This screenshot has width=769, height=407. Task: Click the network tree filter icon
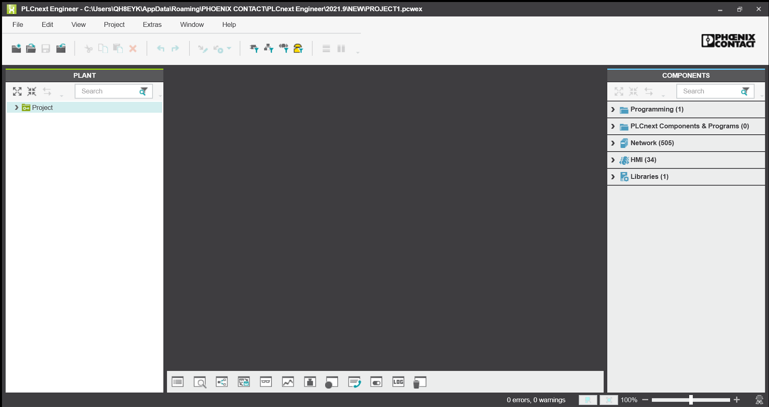tap(269, 48)
